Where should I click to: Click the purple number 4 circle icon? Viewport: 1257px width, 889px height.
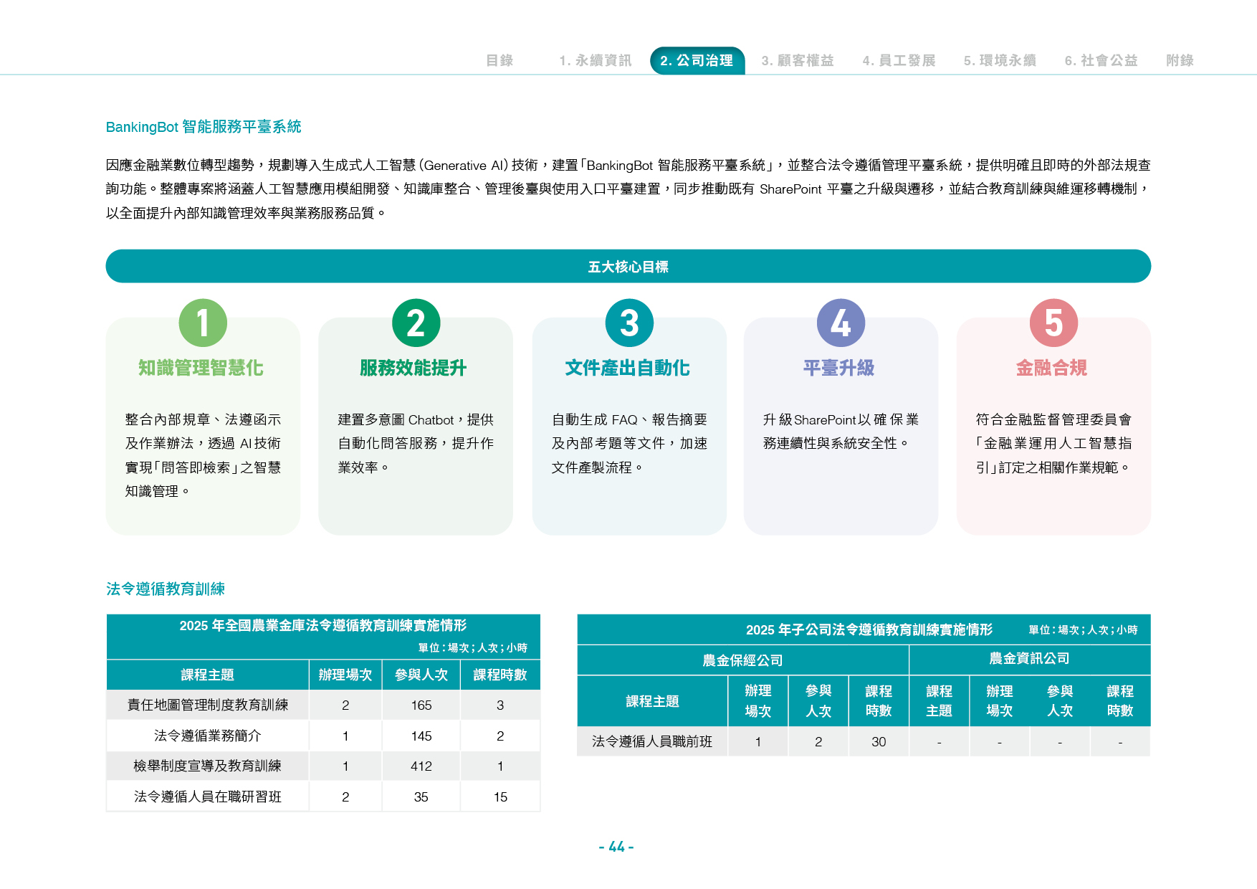pyautogui.click(x=841, y=323)
